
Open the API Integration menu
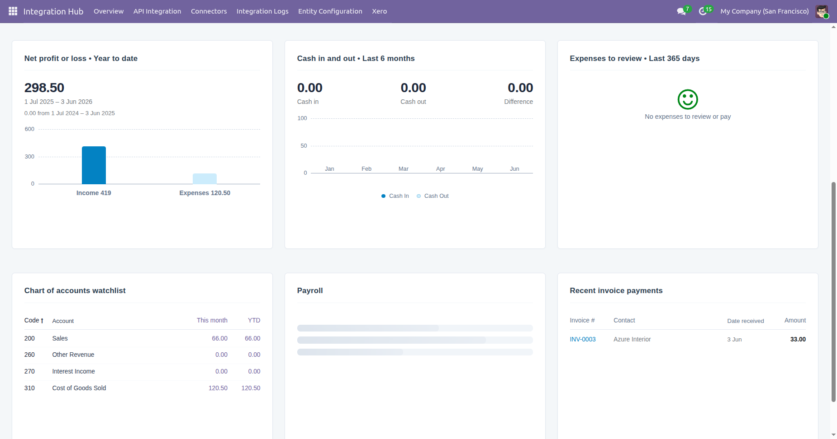click(x=157, y=11)
